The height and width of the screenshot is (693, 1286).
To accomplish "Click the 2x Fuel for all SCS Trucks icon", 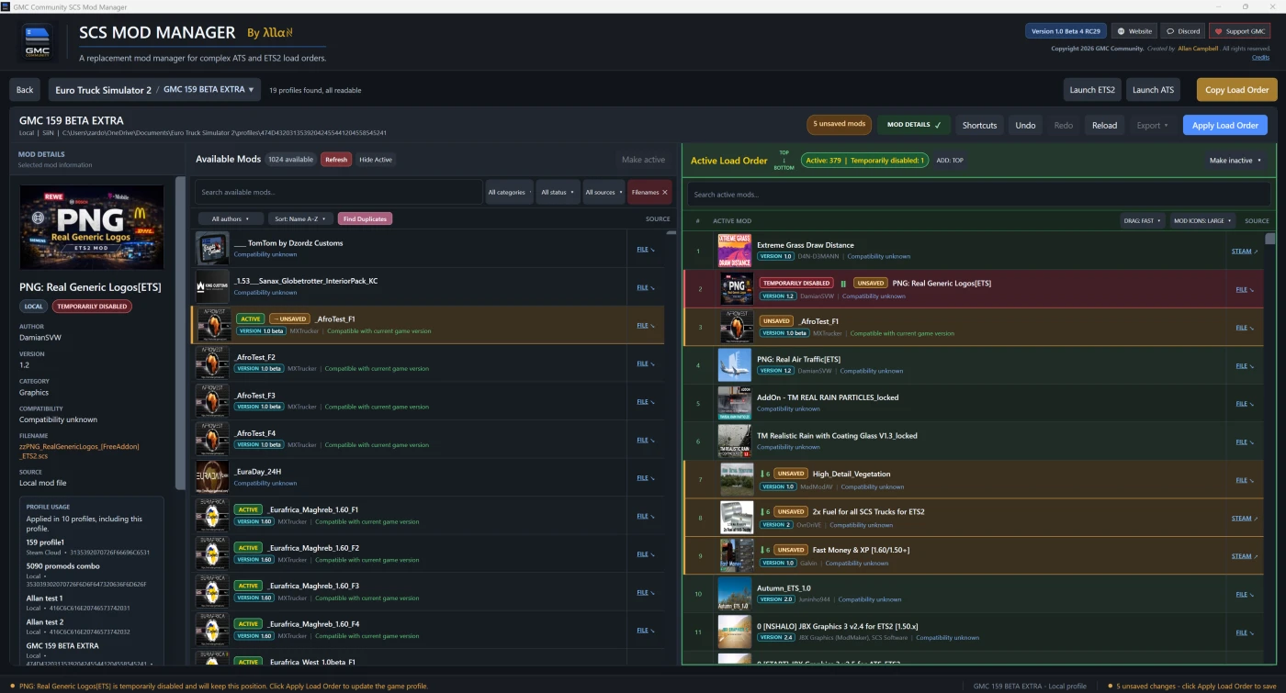I will (x=737, y=518).
